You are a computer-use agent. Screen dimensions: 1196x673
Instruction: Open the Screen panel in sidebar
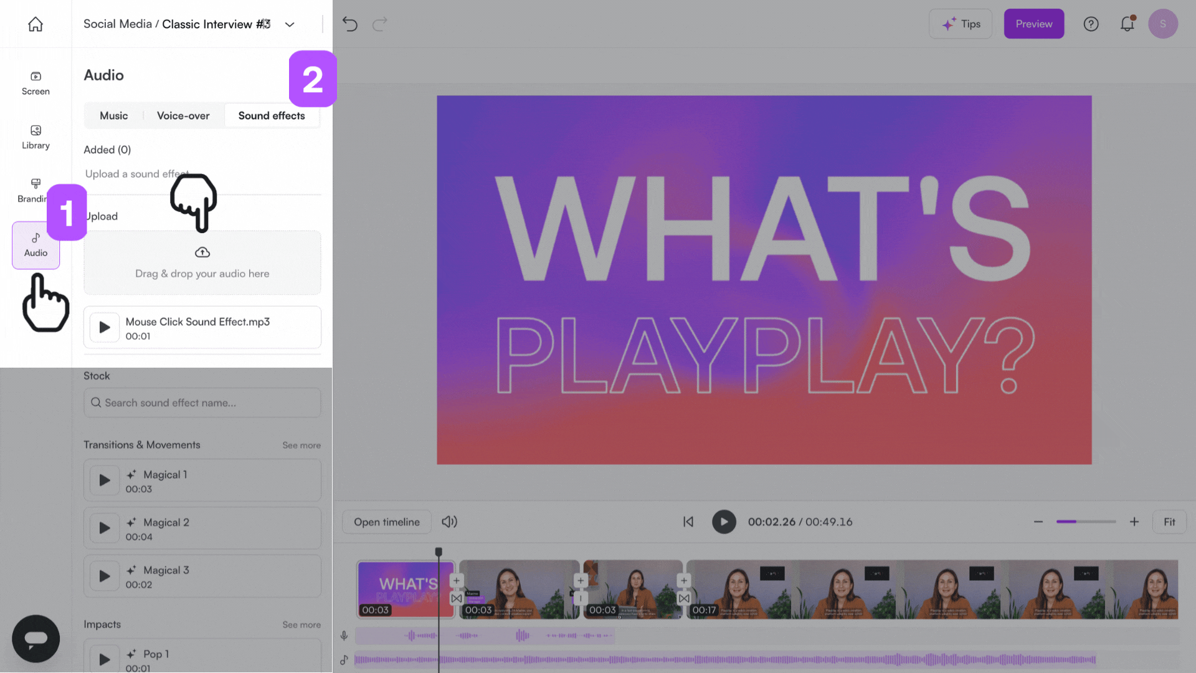(x=36, y=83)
